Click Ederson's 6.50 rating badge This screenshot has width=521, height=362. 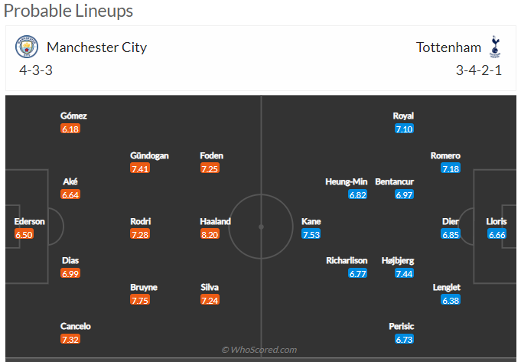24,234
